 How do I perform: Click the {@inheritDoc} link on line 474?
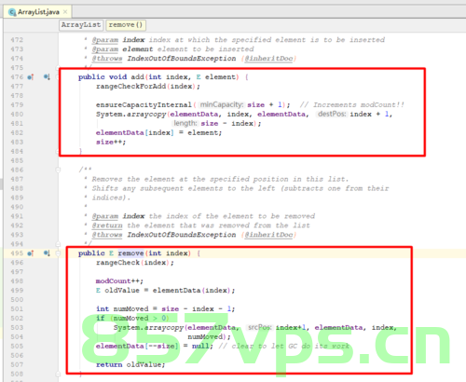click(x=268, y=59)
